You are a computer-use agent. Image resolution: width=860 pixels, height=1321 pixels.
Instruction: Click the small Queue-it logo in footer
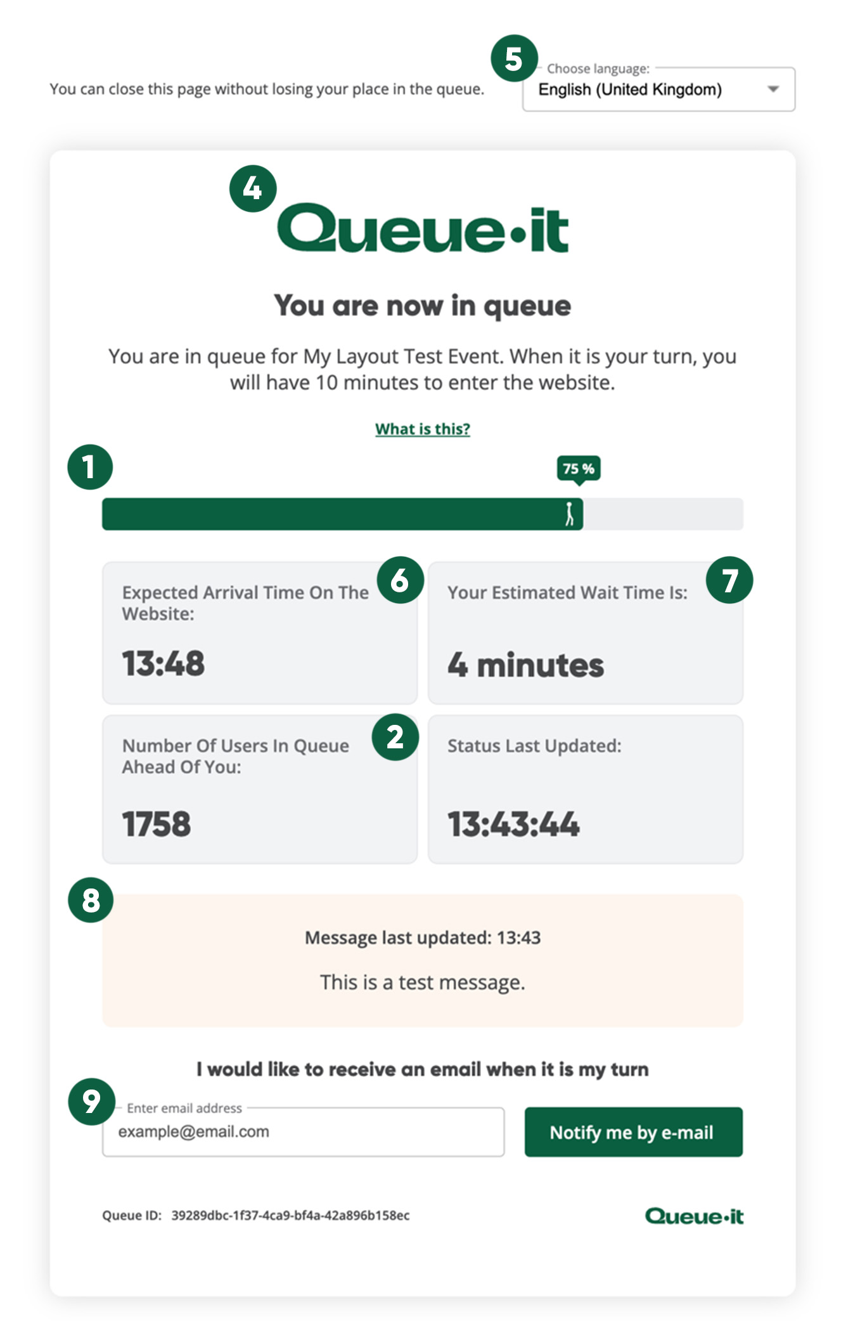694,1216
